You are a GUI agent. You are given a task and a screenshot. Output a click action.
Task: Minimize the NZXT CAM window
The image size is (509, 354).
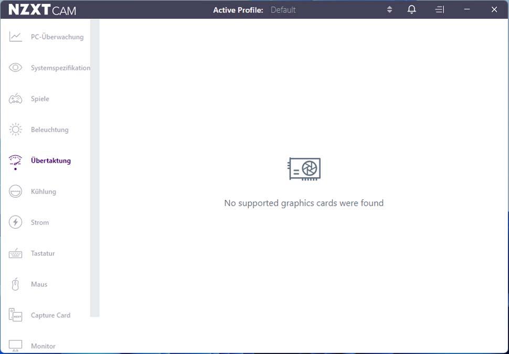tap(467, 9)
